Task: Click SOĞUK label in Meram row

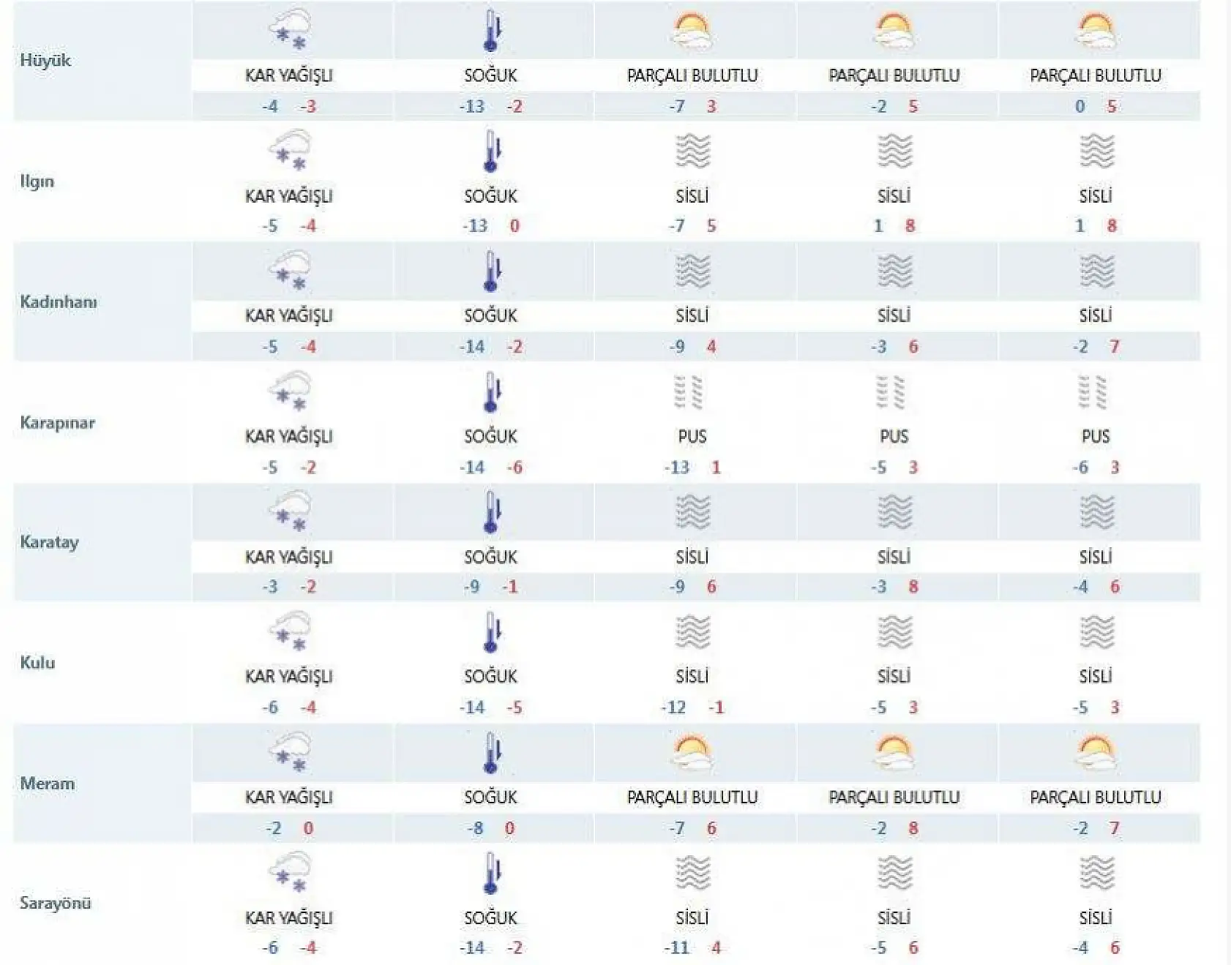Action: [x=490, y=797]
